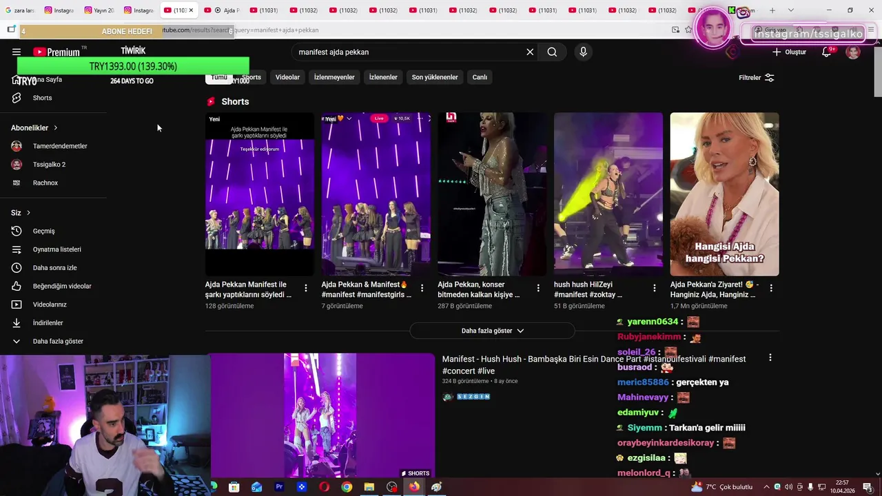Screen dimensions: 882x496
Task: Open OBS Studio from taskbar
Action: pos(392,487)
